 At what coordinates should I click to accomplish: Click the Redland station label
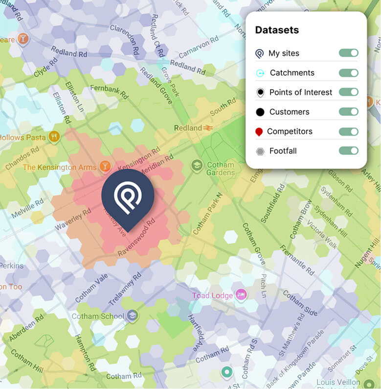click(188, 128)
